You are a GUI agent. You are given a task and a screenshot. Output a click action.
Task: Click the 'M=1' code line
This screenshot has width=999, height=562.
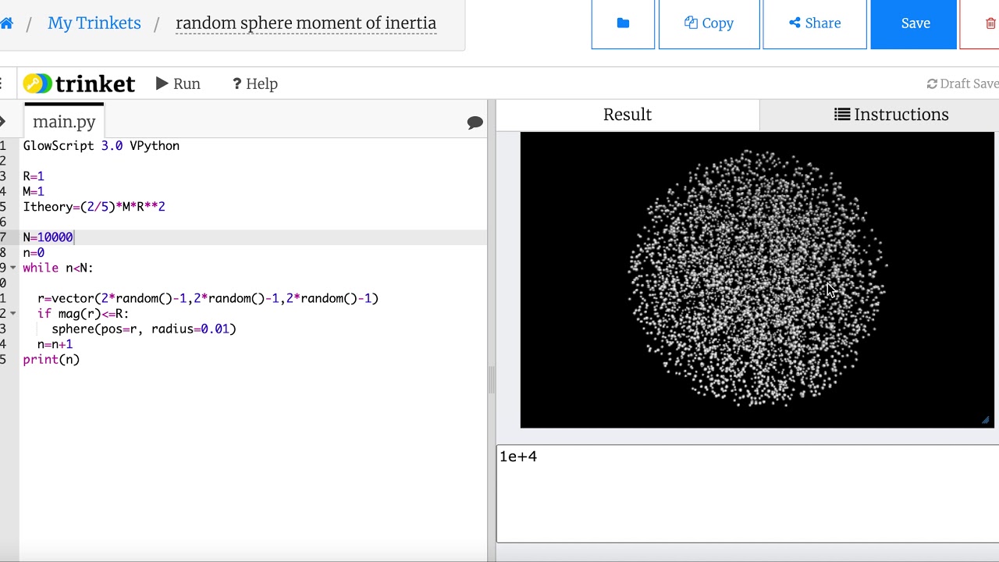pos(34,192)
